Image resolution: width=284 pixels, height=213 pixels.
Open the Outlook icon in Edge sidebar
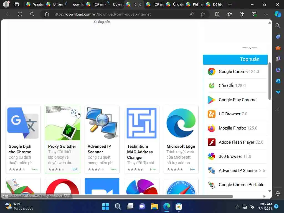coord(278,81)
